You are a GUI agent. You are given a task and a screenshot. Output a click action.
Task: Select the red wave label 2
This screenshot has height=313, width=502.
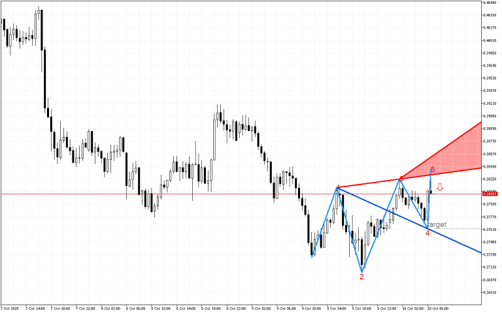point(361,276)
